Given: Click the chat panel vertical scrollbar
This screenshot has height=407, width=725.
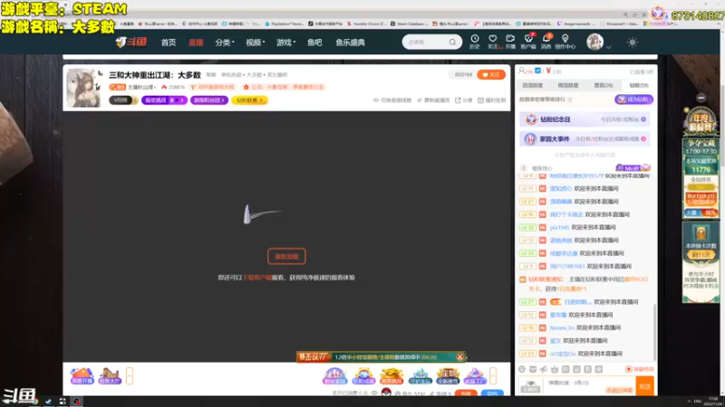Looking at the screenshot, I should pos(654,332).
